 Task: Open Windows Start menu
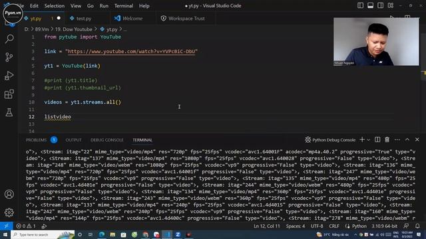point(5,234)
